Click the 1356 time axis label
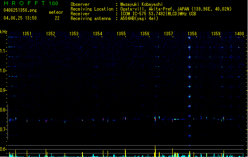Image resolution: width=248 pixels, height=157 pixels. pos(145,34)
